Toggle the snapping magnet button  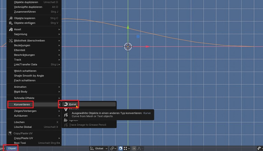120,149
